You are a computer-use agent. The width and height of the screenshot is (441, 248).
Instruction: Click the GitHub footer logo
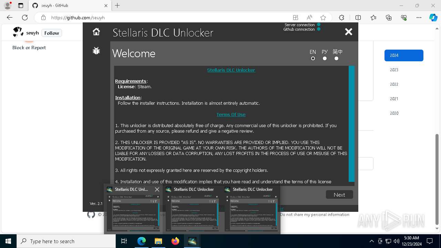[91, 215]
